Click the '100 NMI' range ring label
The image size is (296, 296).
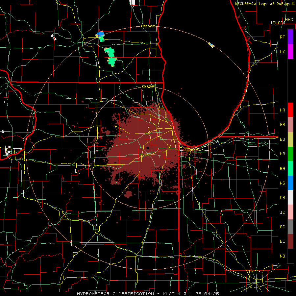pyautogui.click(x=148, y=26)
